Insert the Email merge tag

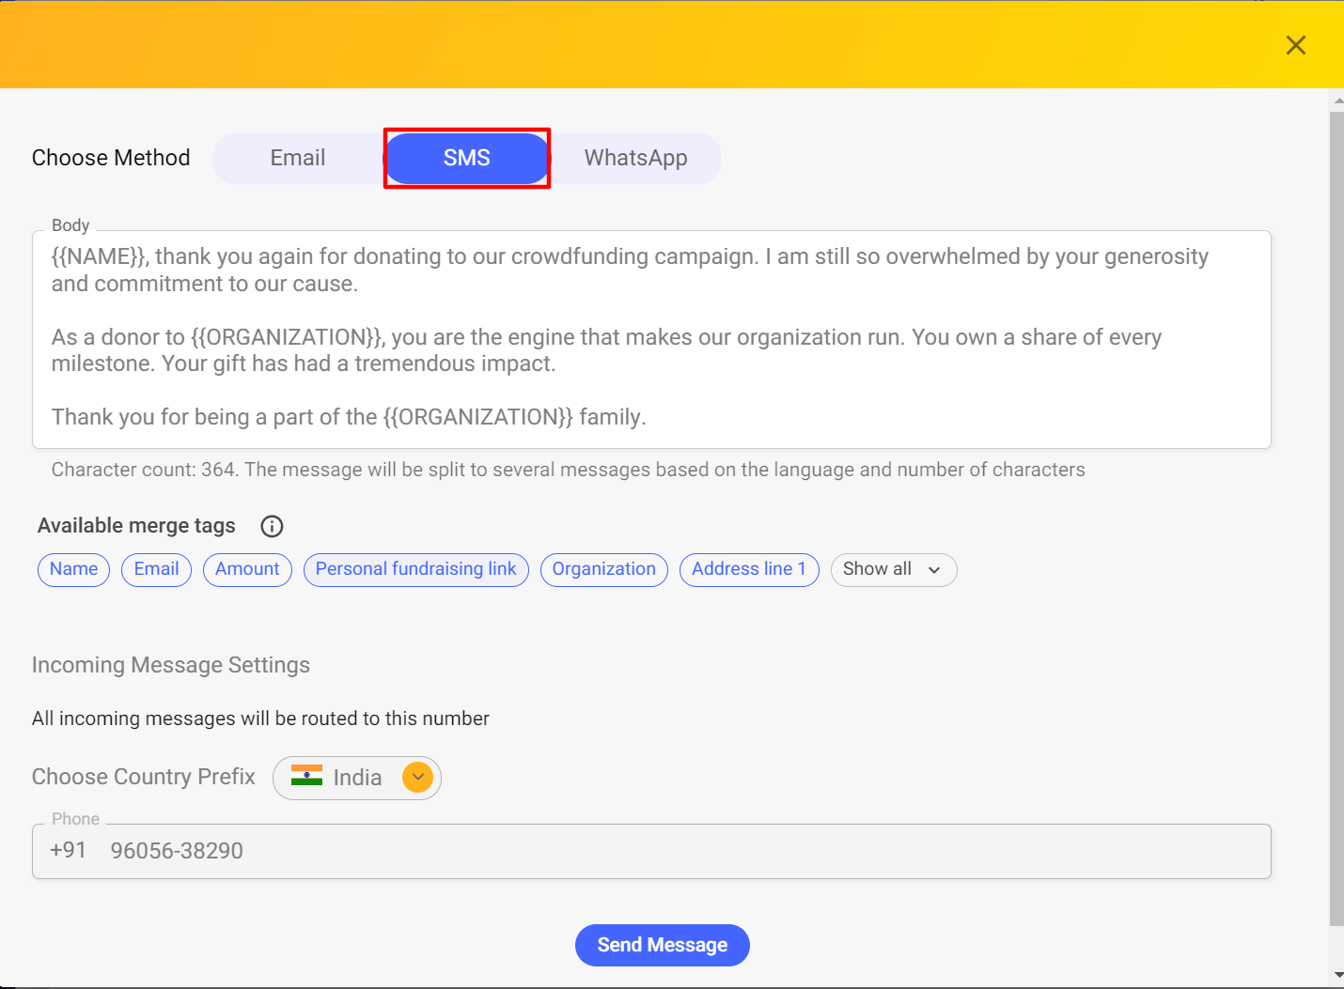(x=156, y=569)
